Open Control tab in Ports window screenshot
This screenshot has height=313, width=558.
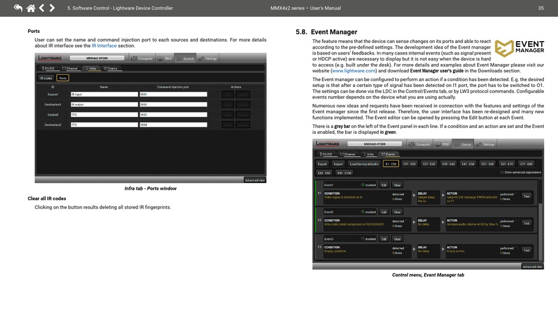184,58
